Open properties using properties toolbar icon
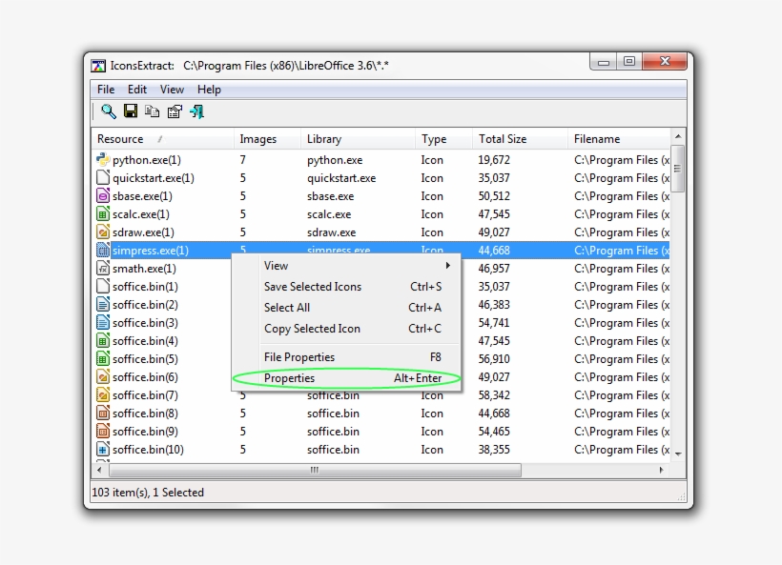The height and width of the screenshot is (565, 782). (x=175, y=111)
